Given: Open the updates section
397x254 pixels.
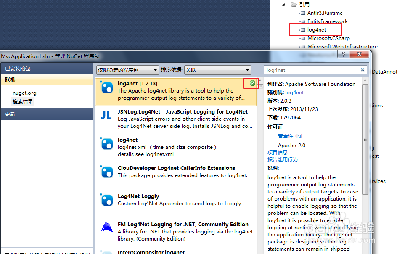Looking at the screenshot, I should coord(47,114).
